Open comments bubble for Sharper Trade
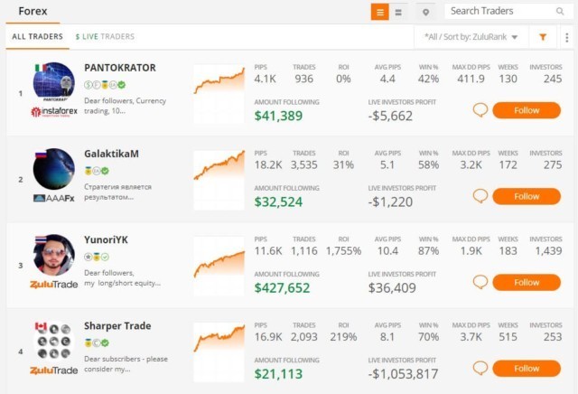This screenshot has height=394, width=578. 480,368
